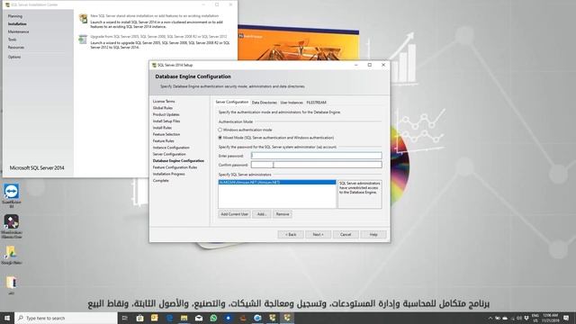Screen dimensions: 576x324
Task: Click the Remove administrator button
Action: (x=282, y=214)
